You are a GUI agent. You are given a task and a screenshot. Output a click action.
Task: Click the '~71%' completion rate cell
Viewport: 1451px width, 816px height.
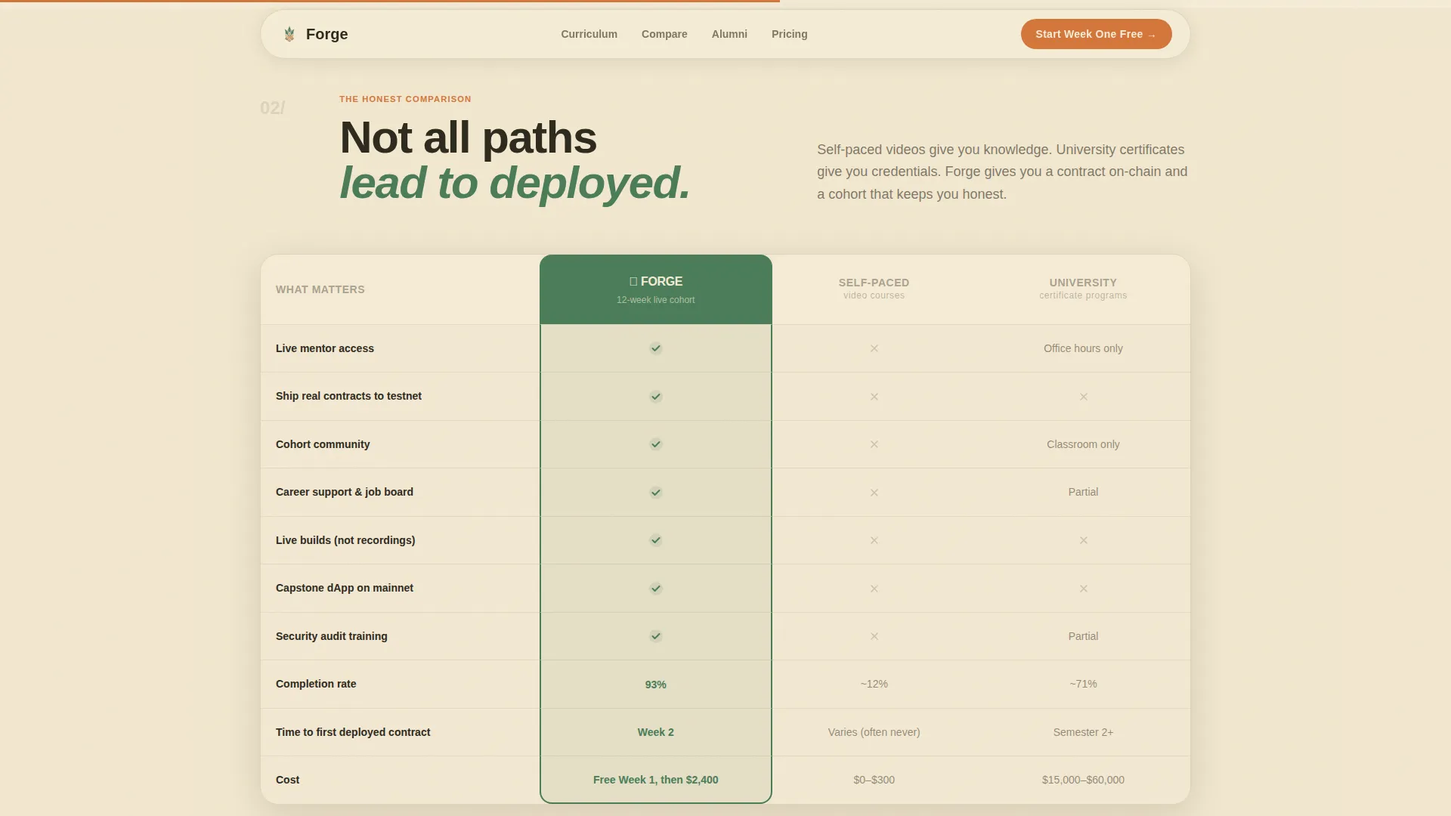[x=1083, y=684]
